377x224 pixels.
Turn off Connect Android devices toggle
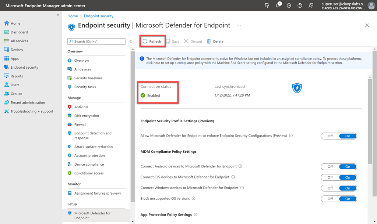(330, 167)
